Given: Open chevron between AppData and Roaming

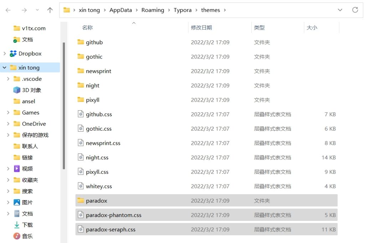Looking at the screenshot, I should pyautogui.click(x=137, y=10).
